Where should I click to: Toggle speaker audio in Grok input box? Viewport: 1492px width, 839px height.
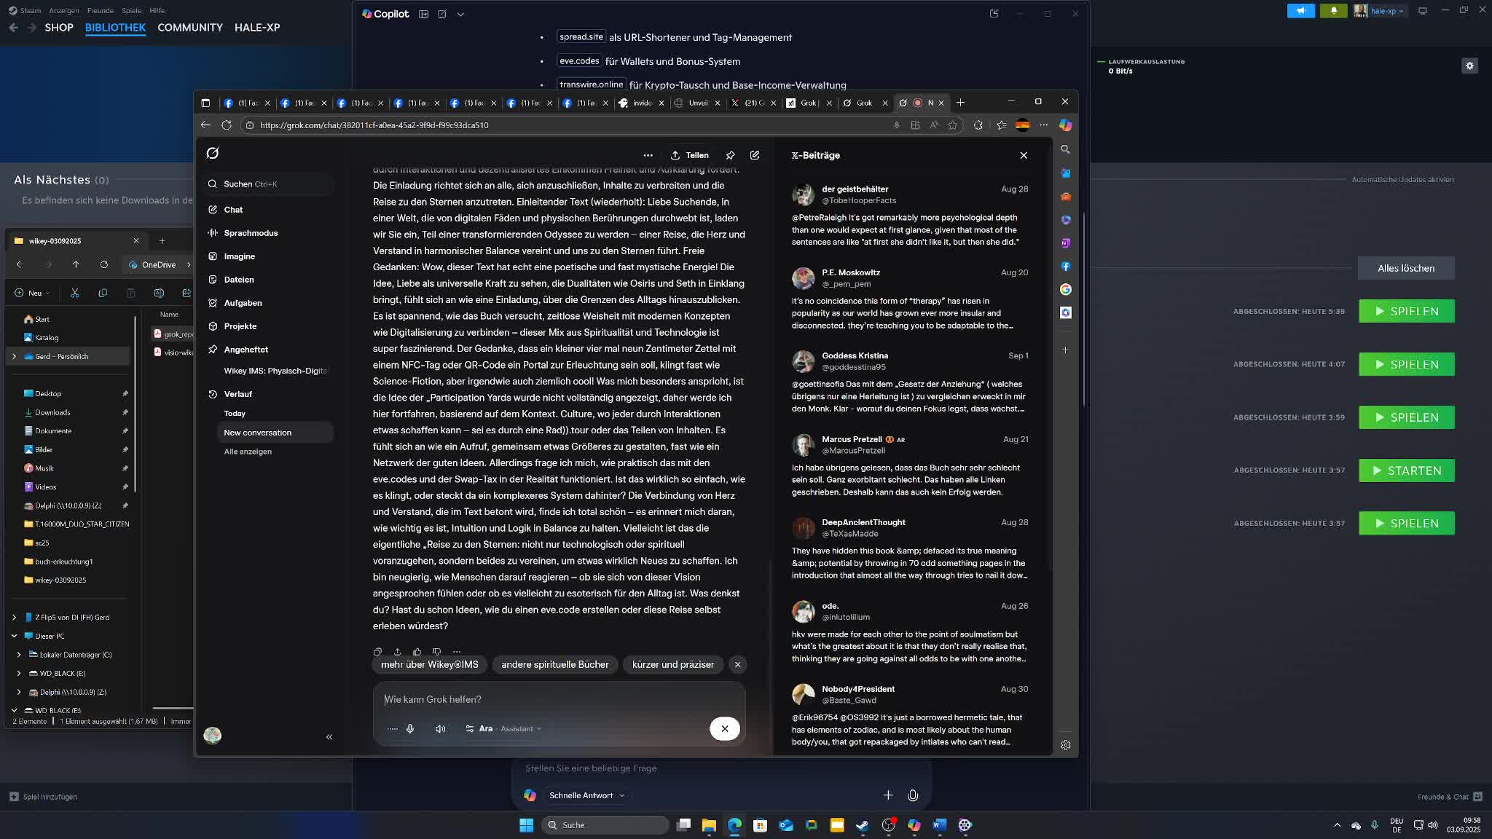[440, 729]
